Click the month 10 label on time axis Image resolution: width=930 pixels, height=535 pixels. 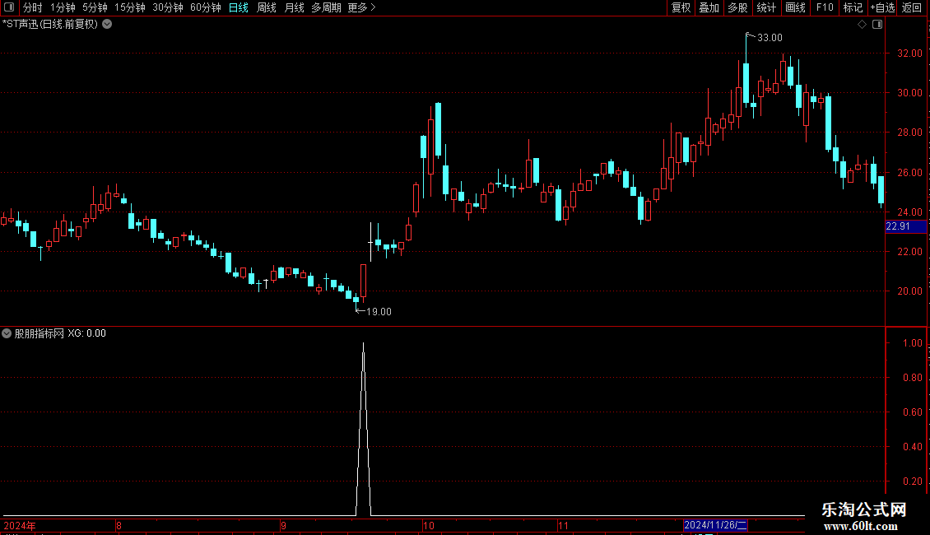[x=429, y=525]
